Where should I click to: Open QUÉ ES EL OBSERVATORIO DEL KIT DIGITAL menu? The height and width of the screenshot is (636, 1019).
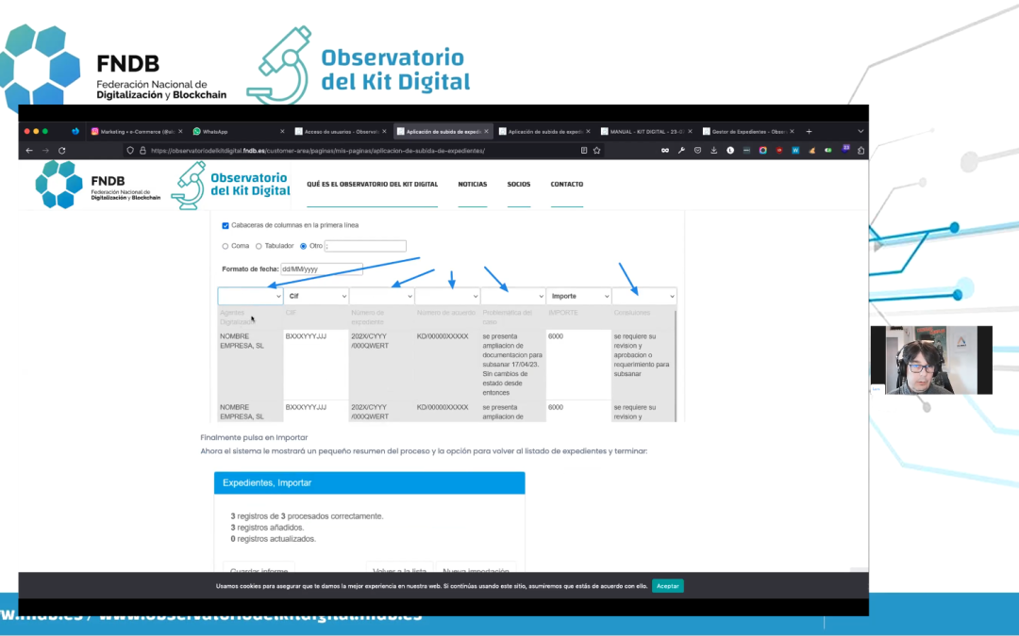373,185
